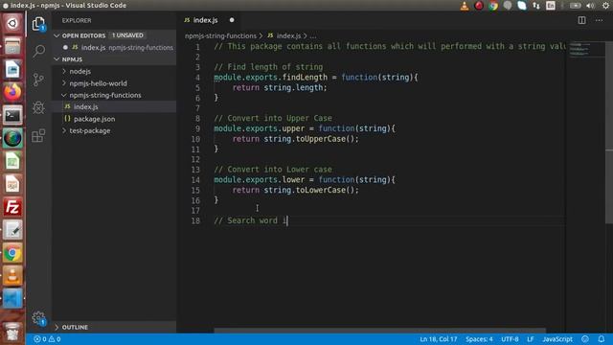Image resolution: width=613 pixels, height=345 pixels.
Task: Click '1 UNSAVED' badge in Open Editors
Action: [x=127, y=35]
